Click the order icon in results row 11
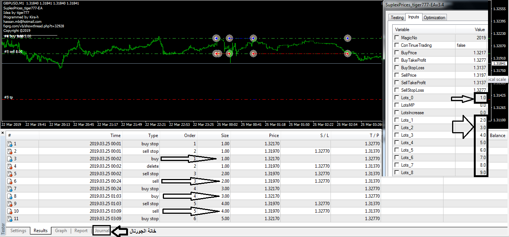 [x=10, y=219]
